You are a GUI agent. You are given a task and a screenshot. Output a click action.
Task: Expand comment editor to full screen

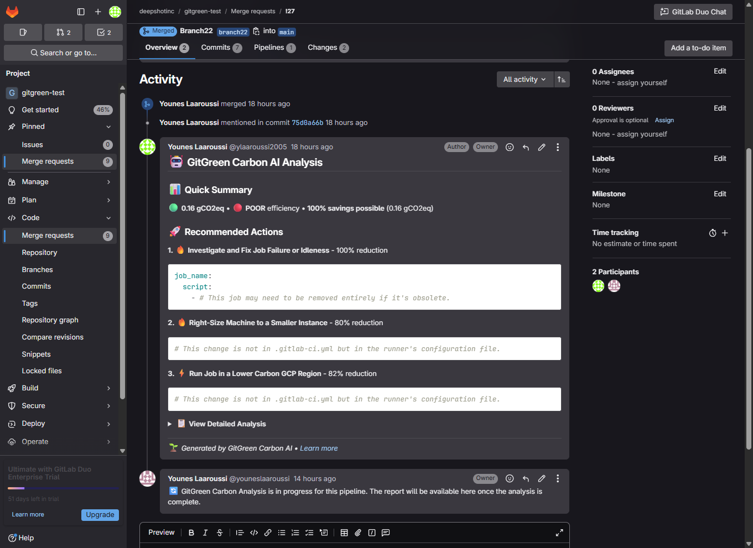(559, 533)
